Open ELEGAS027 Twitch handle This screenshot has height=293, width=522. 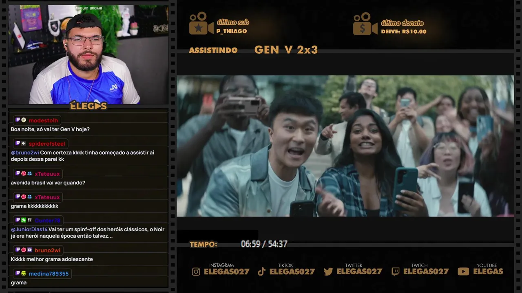pos(426,271)
